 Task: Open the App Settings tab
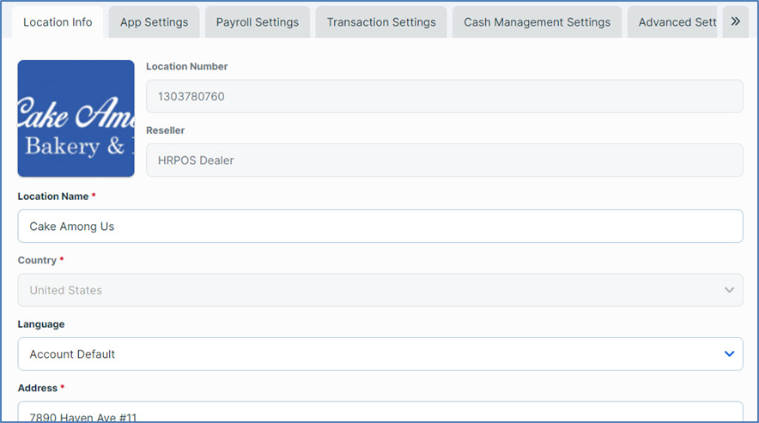tap(154, 22)
